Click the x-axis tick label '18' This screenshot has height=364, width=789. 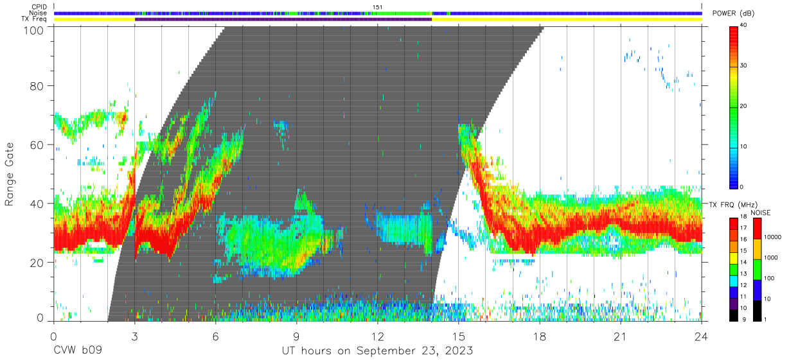[x=540, y=336]
